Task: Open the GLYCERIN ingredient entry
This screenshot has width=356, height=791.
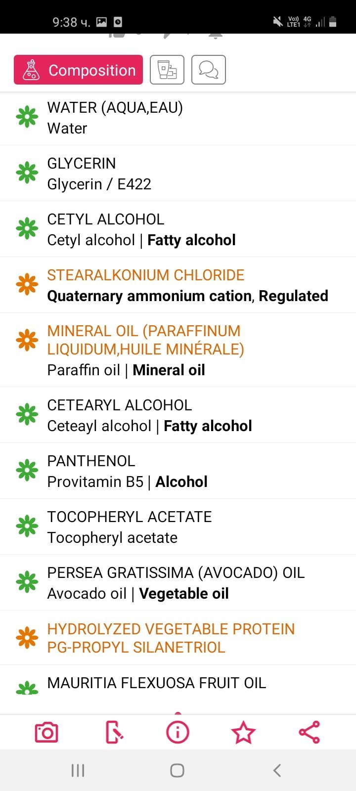Action: click(x=178, y=174)
